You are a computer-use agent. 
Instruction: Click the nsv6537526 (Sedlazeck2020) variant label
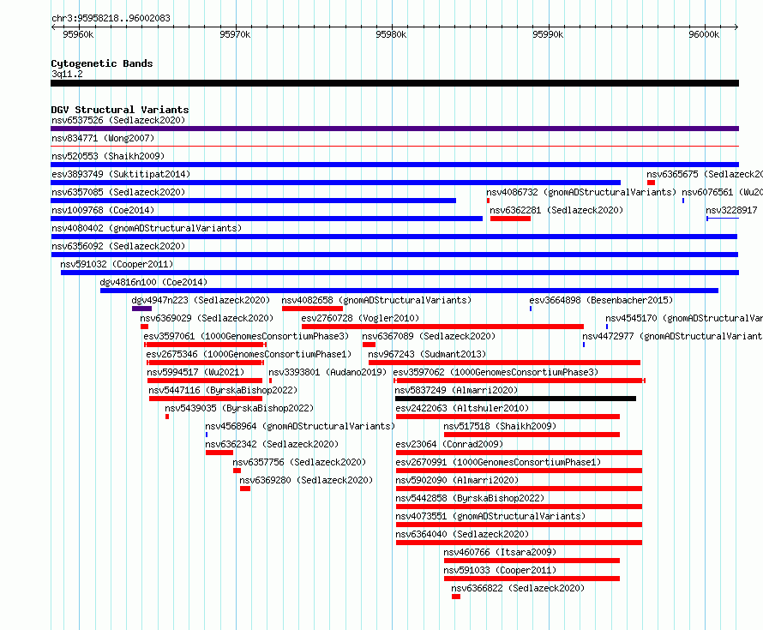(118, 120)
